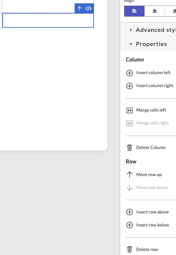Click the Move row up arrow icon

click(x=130, y=175)
